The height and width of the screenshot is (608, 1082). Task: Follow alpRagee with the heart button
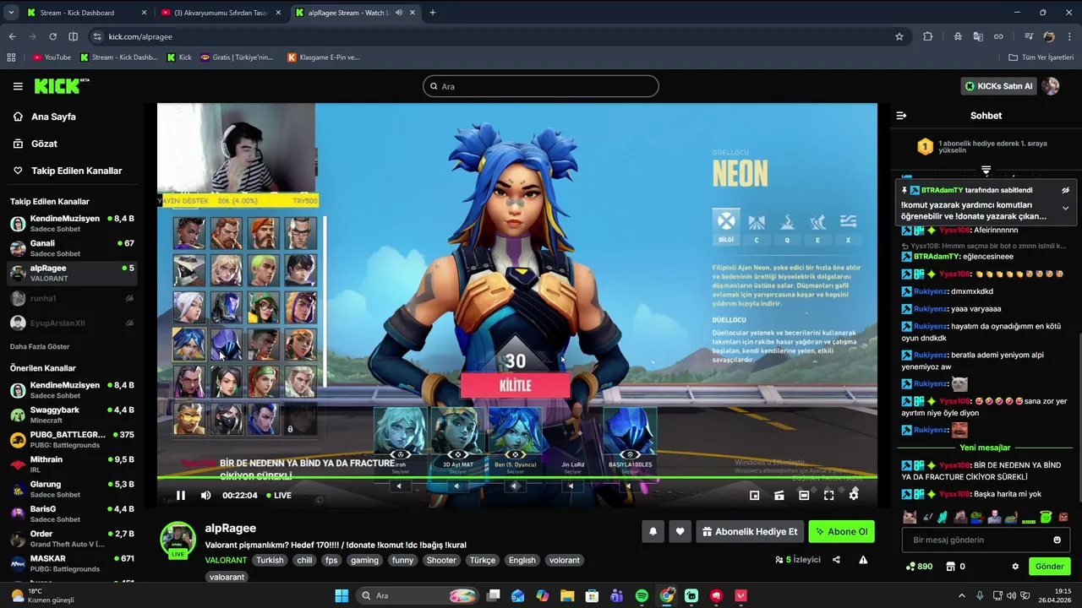pyautogui.click(x=680, y=532)
